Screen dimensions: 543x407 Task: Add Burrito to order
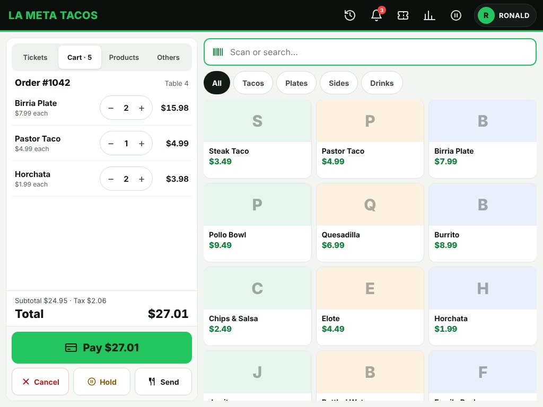pos(483,223)
